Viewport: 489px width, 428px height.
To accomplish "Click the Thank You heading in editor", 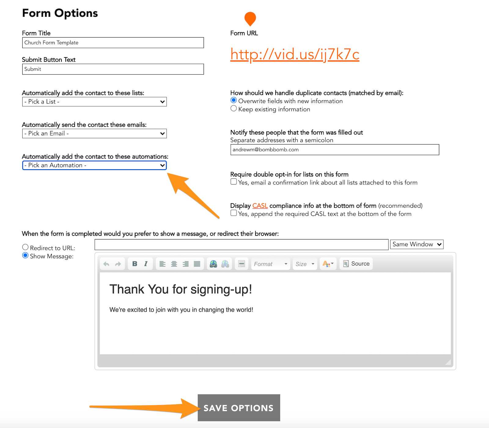I will point(181,289).
